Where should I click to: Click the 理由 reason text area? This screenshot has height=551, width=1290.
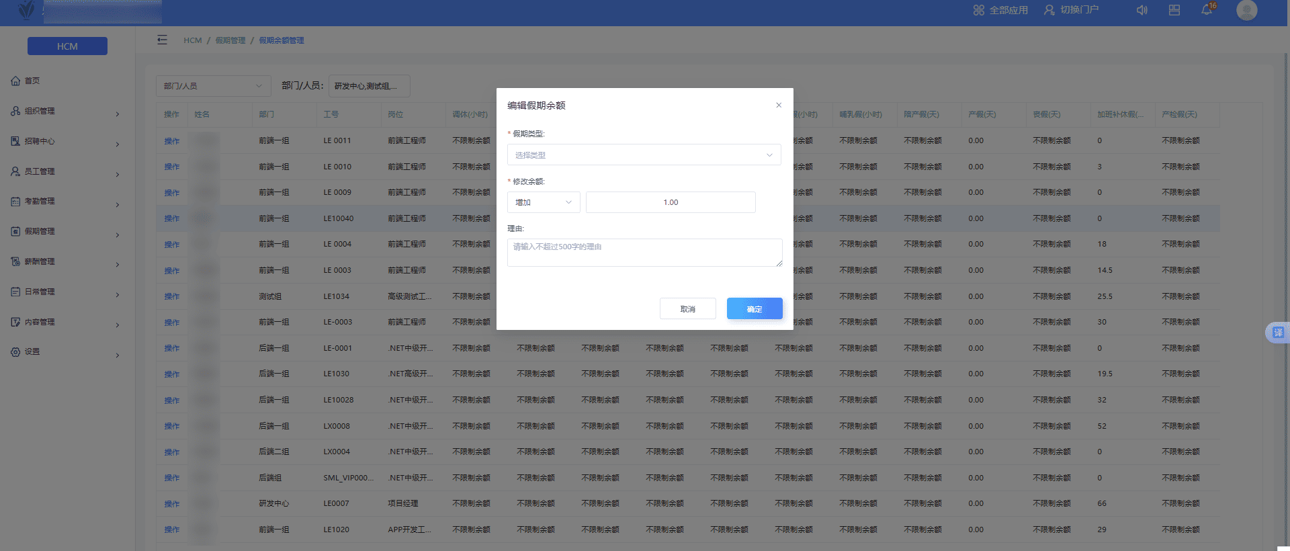[644, 253]
